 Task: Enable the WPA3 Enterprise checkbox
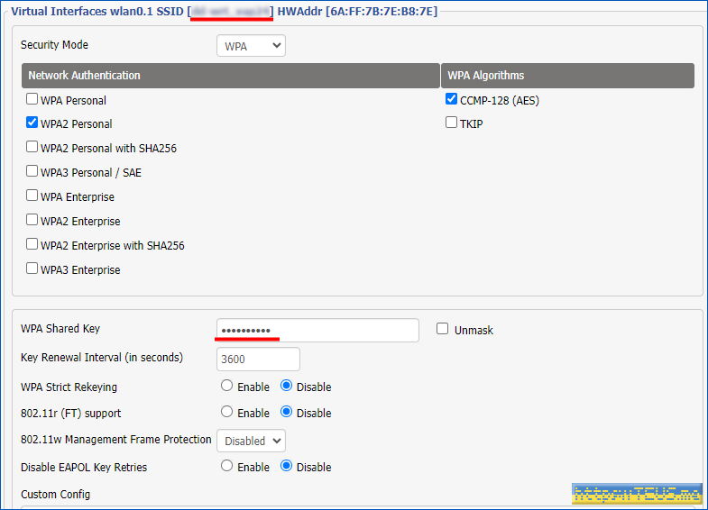coord(32,269)
